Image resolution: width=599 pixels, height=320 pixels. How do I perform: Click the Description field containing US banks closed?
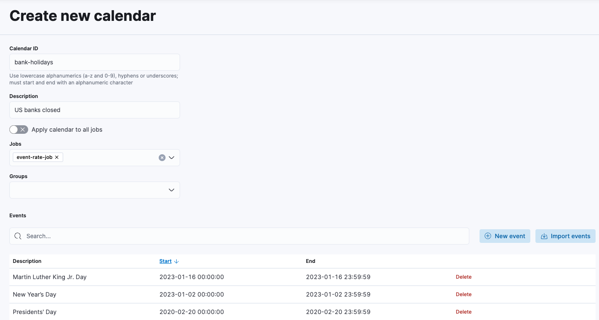[95, 110]
